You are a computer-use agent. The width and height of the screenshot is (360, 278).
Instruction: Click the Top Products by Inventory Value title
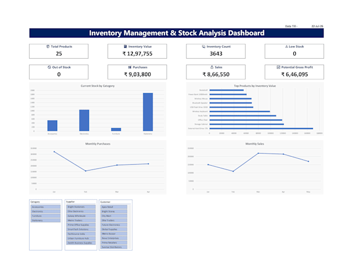pyautogui.click(x=255, y=86)
